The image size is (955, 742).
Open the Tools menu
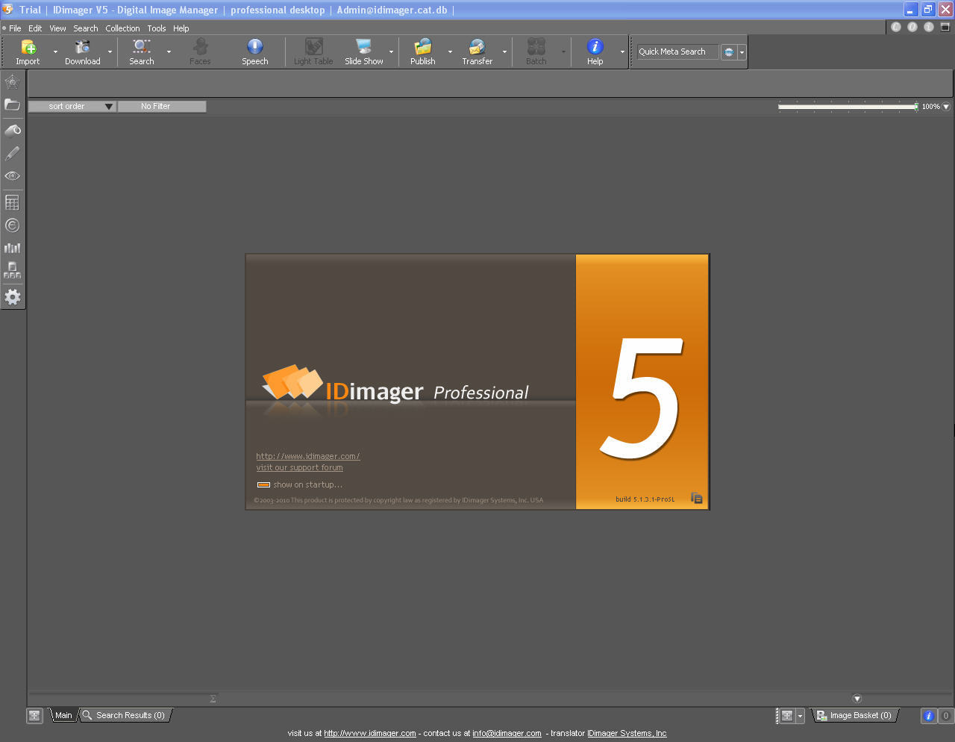click(x=157, y=28)
